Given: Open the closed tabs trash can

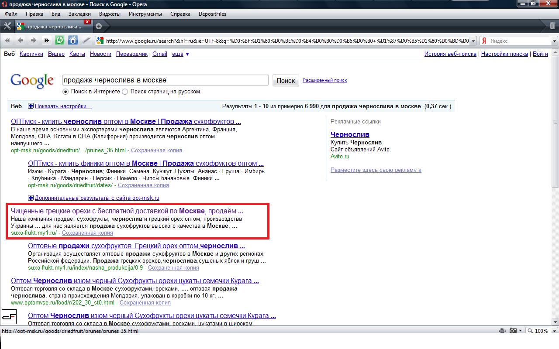Looking at the screenshot, I should (553, 26).
